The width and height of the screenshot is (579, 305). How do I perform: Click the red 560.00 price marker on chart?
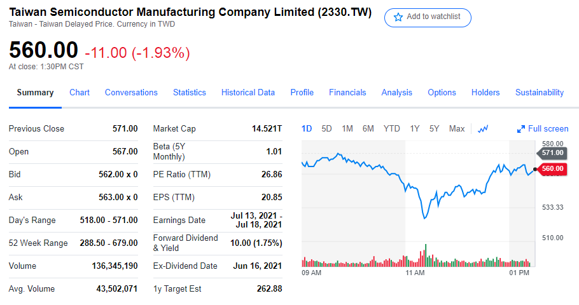tap(552, 168)
